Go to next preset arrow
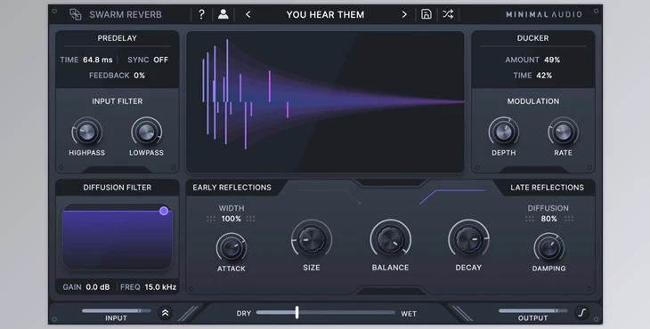Viewport: 650px width, 329px height. [404, 14]
